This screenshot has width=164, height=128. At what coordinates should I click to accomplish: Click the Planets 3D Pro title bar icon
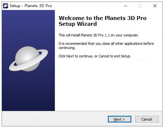(x=5, y=6)
